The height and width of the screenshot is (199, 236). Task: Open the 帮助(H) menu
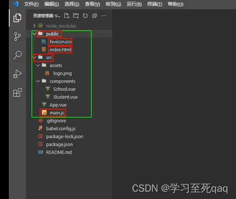point(175,4)
